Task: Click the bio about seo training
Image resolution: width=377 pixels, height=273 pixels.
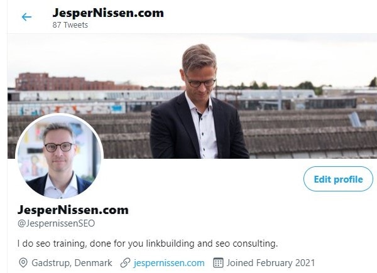Action: pos(148,244)
